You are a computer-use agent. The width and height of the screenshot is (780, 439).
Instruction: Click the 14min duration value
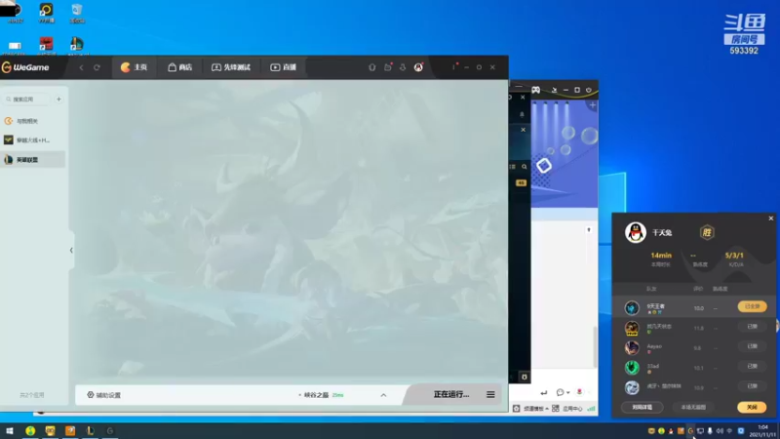[x=661, y=256]
